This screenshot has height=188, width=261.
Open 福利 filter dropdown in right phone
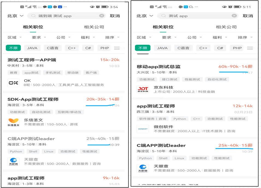coord(220,37)
